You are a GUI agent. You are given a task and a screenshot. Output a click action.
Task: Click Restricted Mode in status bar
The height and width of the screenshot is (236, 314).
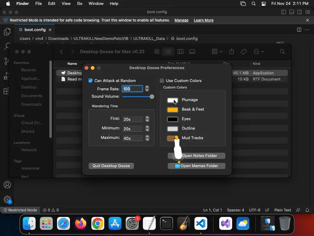[x=20, y=210]
